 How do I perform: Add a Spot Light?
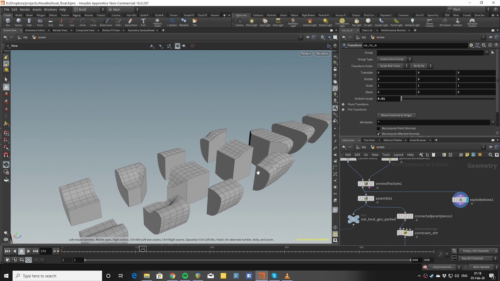(265, 23)
